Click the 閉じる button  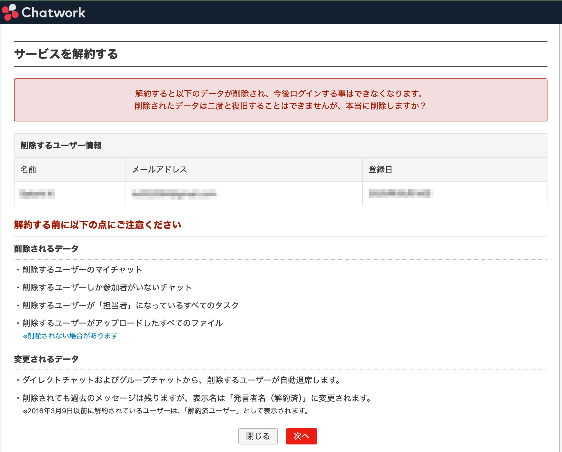[x=258, y=436]
